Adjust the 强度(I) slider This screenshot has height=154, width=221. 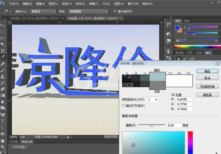pyautogui.click(x=152, y=125)
